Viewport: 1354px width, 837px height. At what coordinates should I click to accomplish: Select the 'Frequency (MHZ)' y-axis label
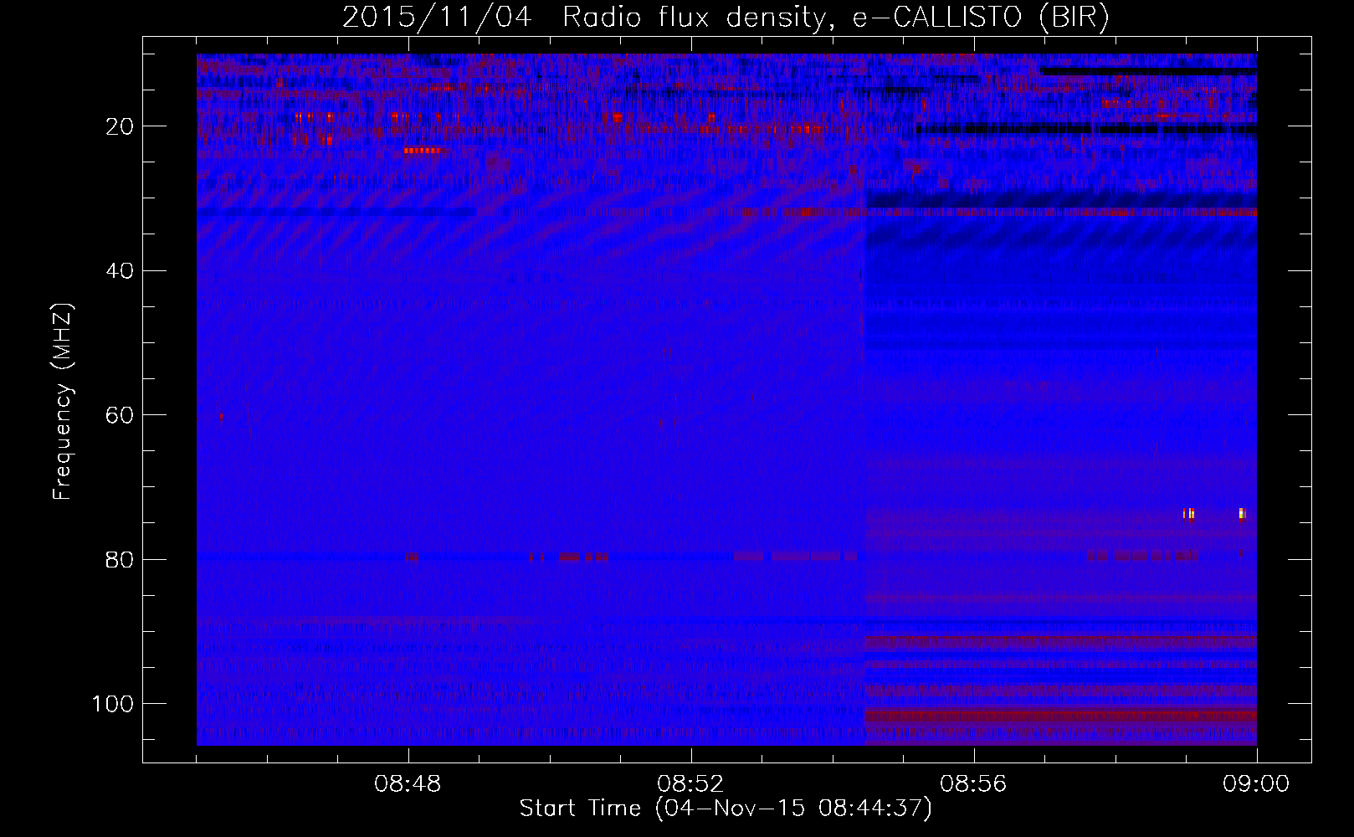pyautogui.click(x=63, y=402)
